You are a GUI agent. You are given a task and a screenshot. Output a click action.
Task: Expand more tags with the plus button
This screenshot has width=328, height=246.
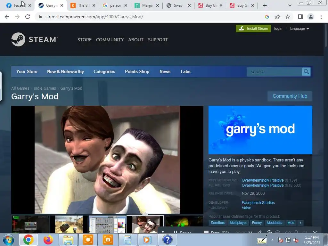(x=300, y=223)
